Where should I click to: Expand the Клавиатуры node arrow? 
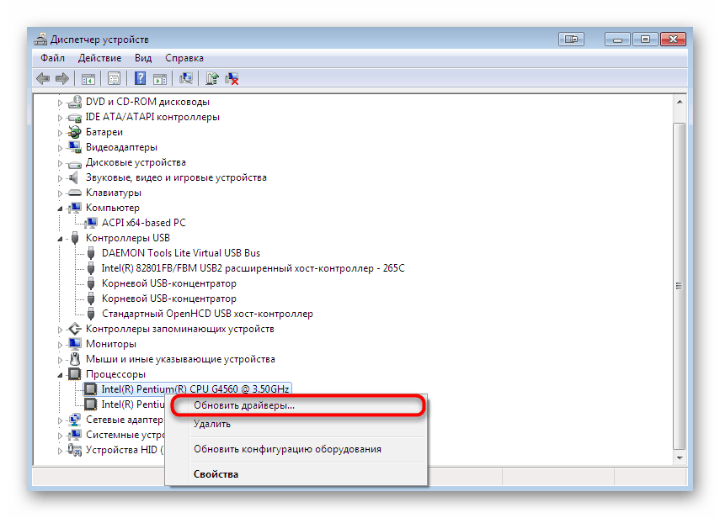60,193
